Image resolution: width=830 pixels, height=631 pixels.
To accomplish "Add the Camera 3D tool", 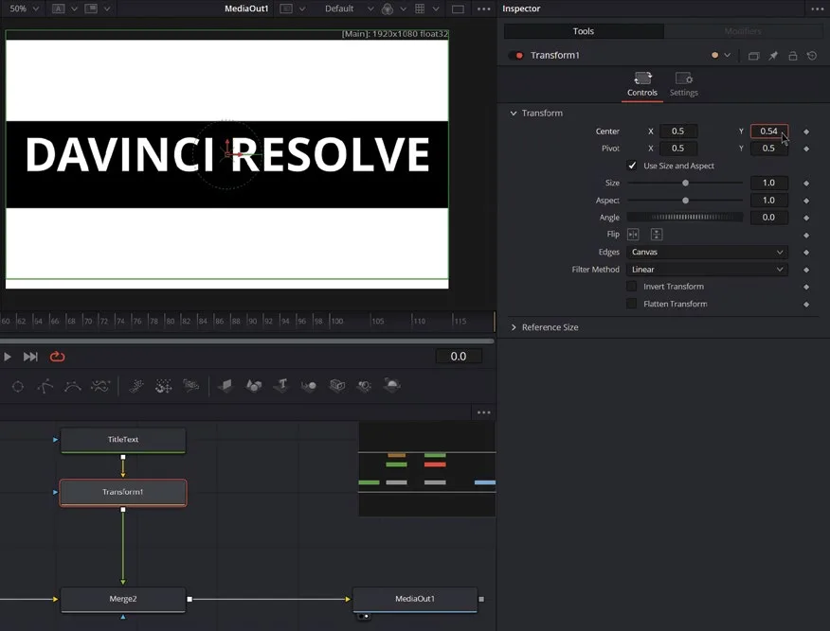I will (336, 386).
